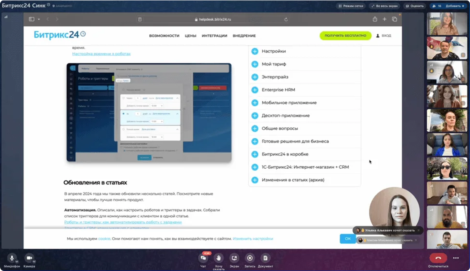Show browser tab overview icon

pyautogui.click(x=394, y=19)
